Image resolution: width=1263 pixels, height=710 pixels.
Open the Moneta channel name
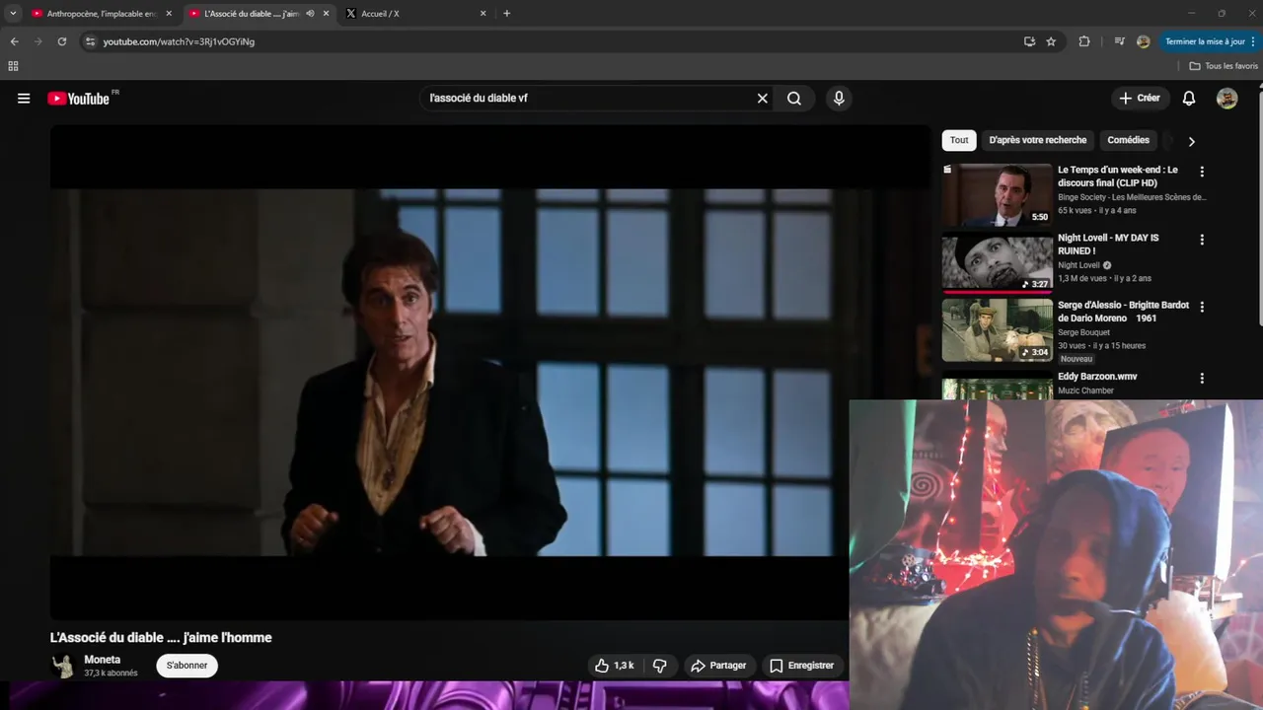(x=103, y=660)
